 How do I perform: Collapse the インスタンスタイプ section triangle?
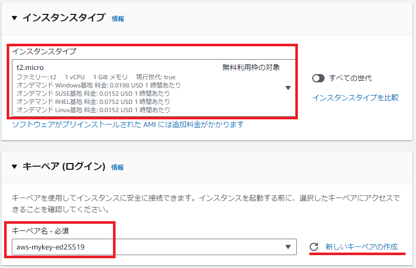click(x=14, y=18)
